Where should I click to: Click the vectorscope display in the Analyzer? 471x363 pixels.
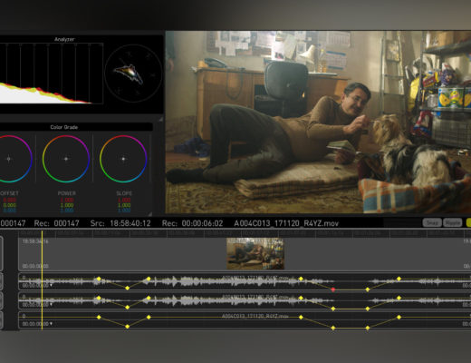pos(133,74)
